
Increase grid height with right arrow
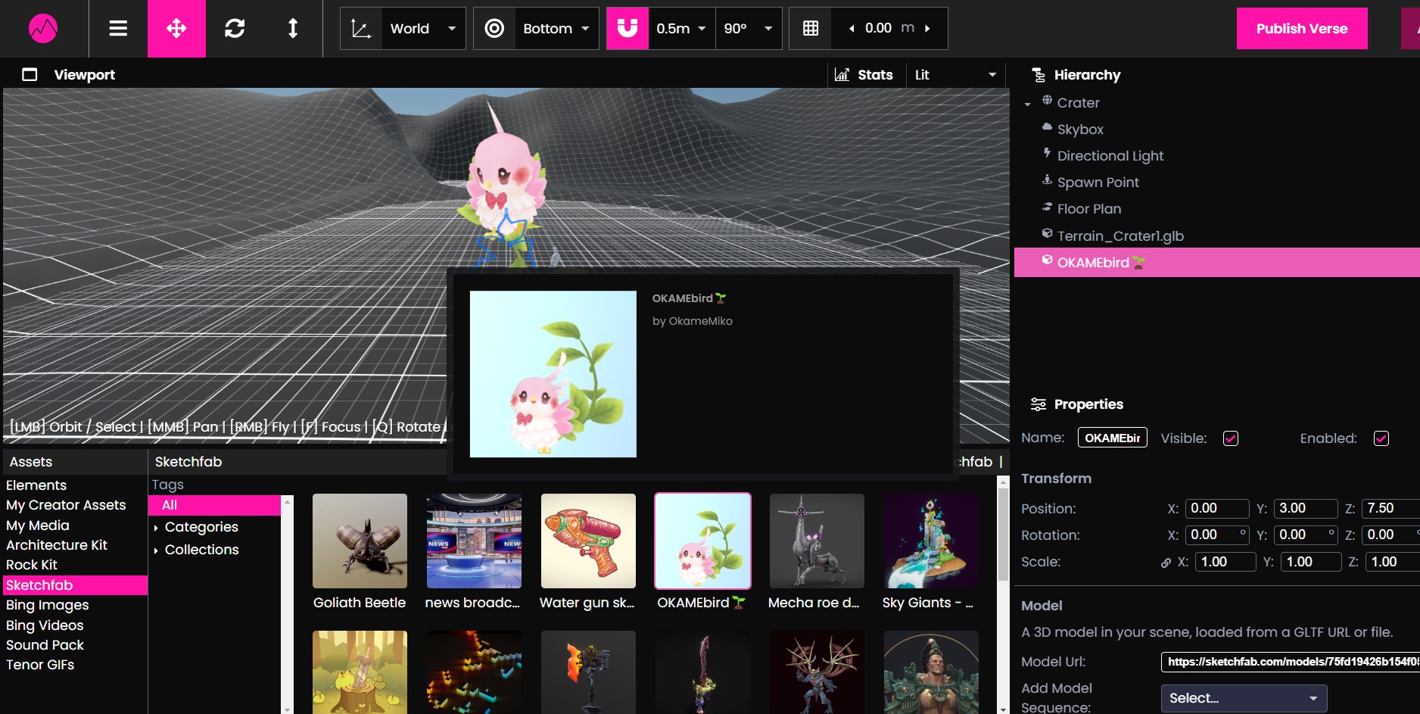[928, 29]
